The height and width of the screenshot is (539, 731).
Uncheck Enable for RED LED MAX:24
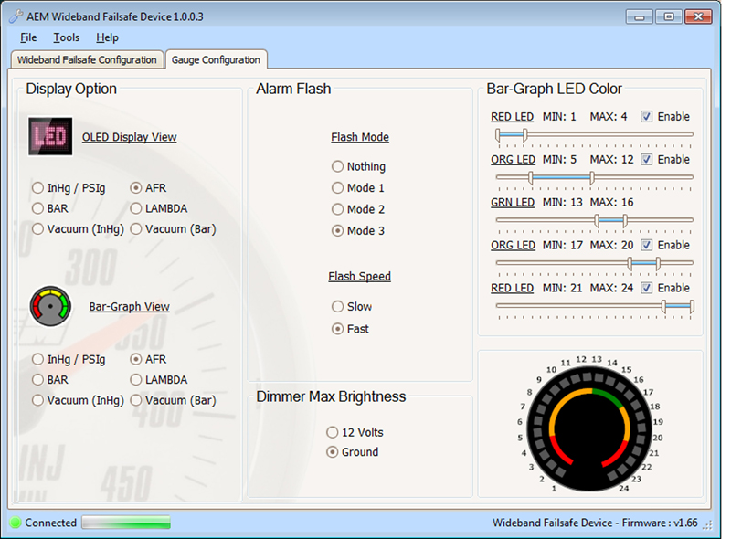click(x=648, y=288)
